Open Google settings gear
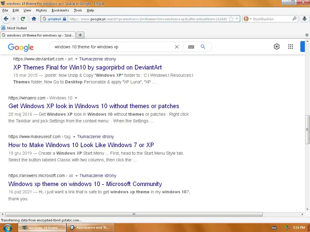 [x=277, y=47]
